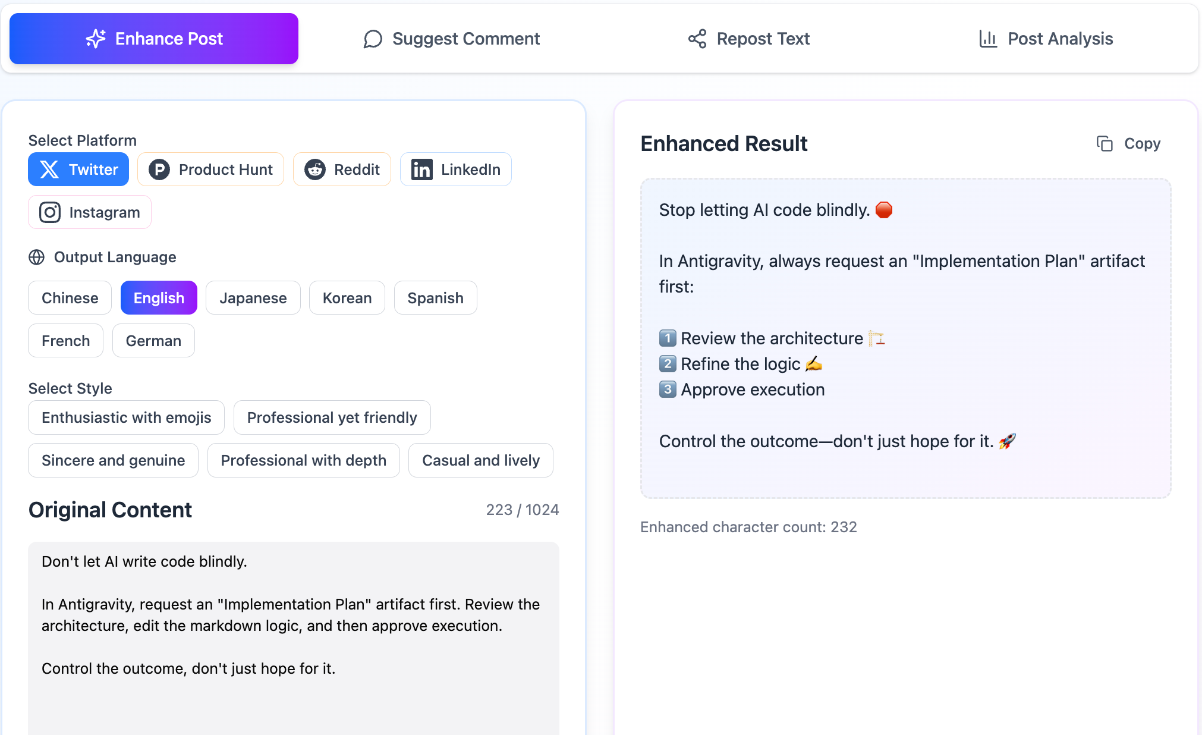
Task: Click the Copy icon for Enhanced Result
Action: 1105,143
